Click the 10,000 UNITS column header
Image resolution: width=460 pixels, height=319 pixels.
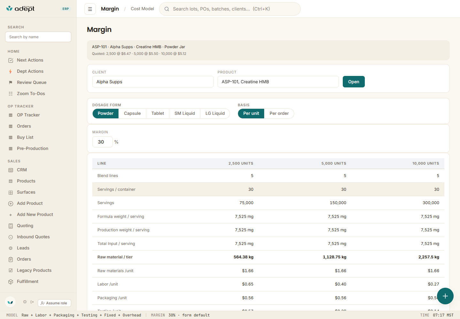pyautogui.click(x=425, y=163)
